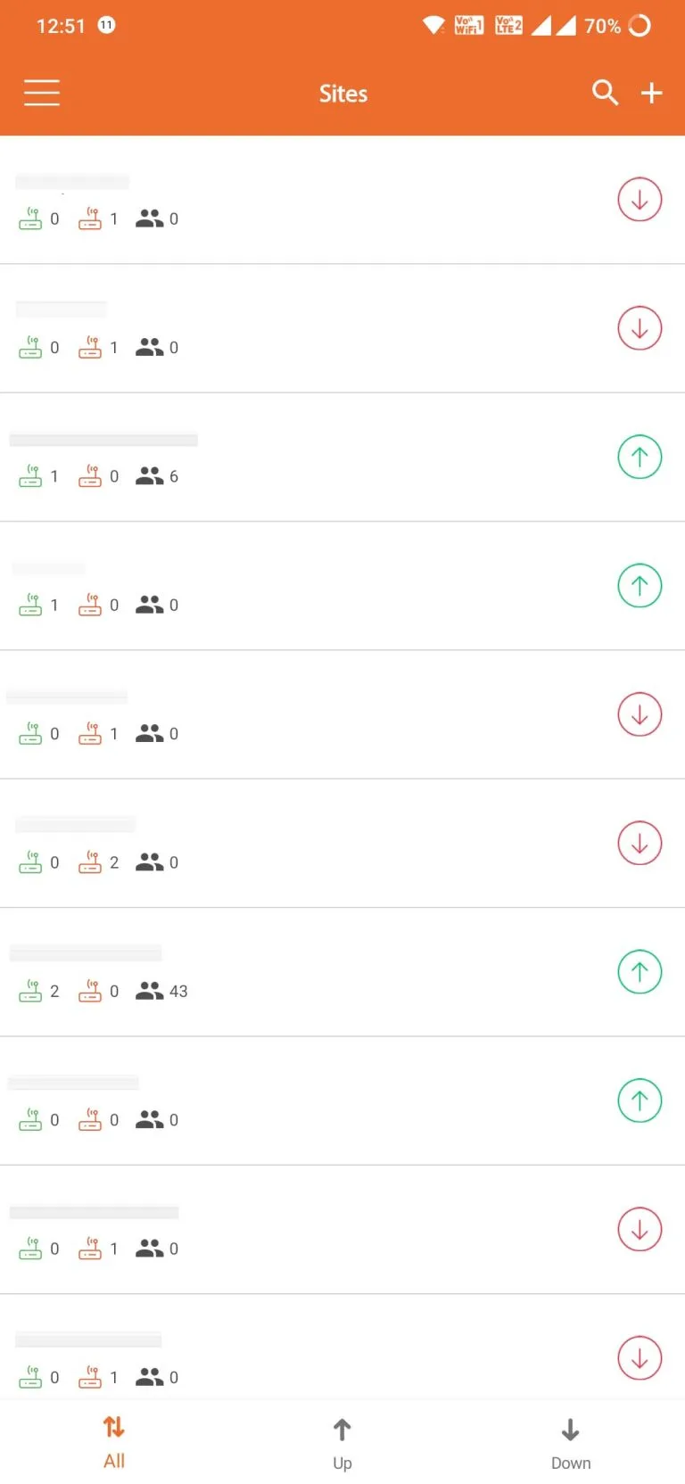The image size is (685, 1484).
Task: Tap red offline-device icon in site with 2 down
Action: point(90,862)
